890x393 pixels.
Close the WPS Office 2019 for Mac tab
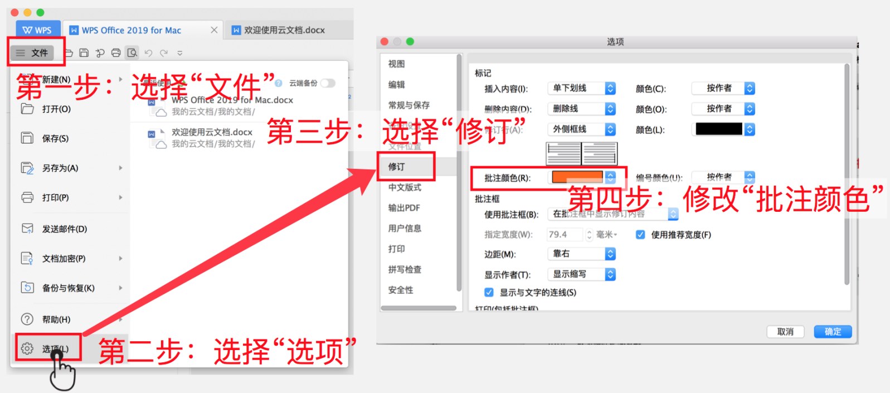click(x=214, y=30)
